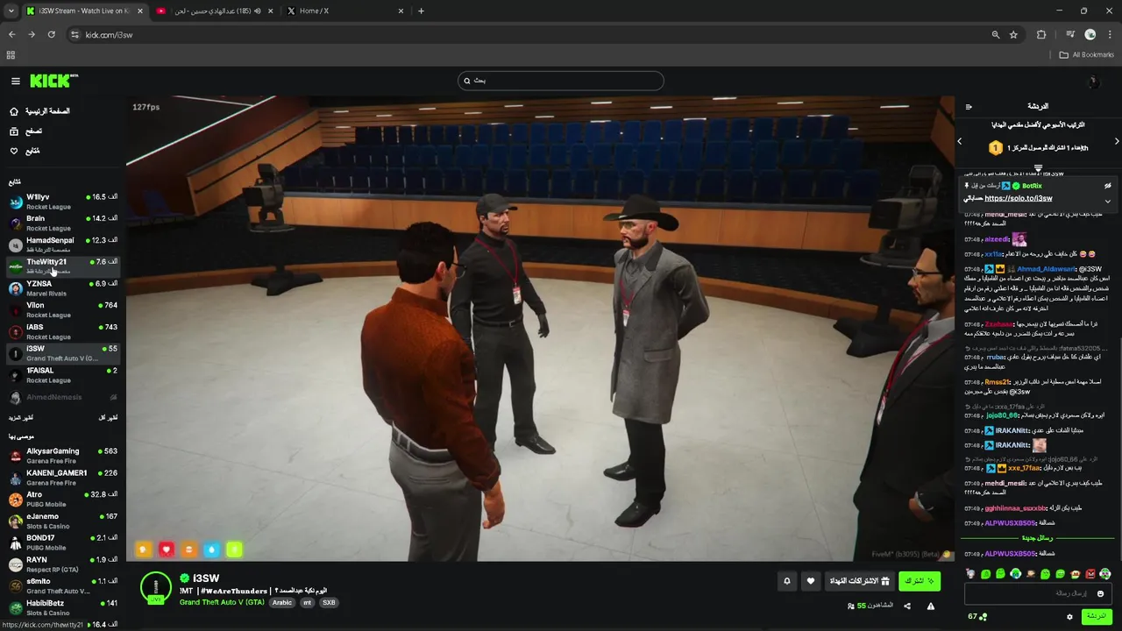
Task: Hide the pinned BotRix message
Action: 1108,186
